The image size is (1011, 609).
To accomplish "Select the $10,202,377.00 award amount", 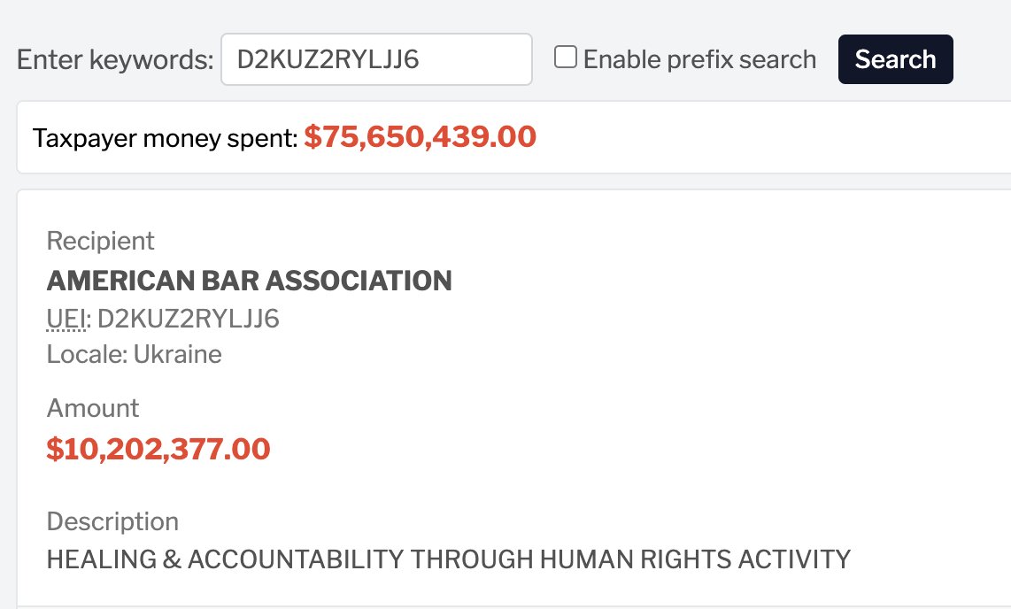I will tap(158, 449).
